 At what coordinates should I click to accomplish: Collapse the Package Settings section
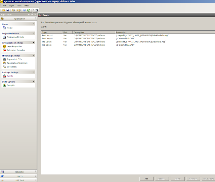[34, 72]
